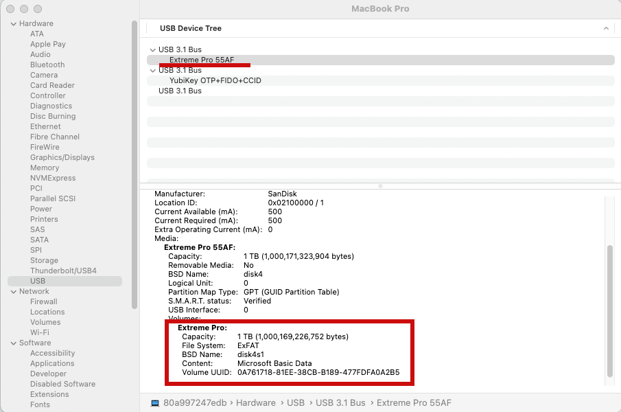Select Apple Pay in the sidebar
The image size is (621, 412).
(x=48, y=45)
